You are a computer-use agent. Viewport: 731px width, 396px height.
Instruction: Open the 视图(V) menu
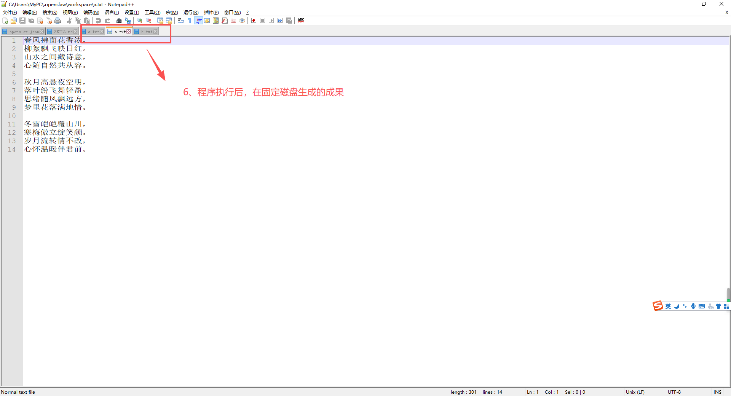tap(70, 13)
